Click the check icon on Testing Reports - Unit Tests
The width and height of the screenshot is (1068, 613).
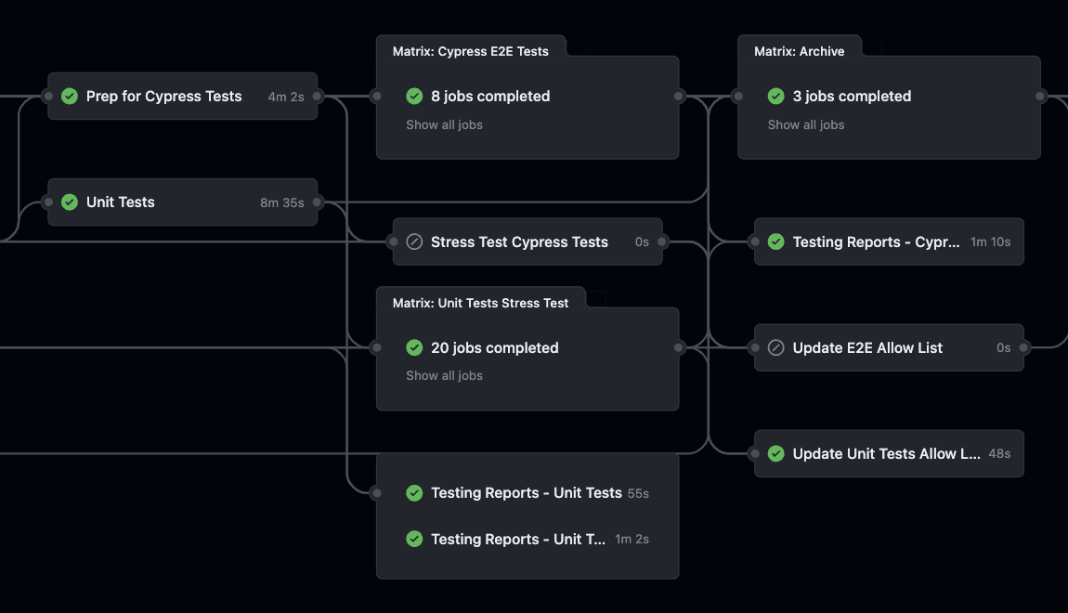click(414, 492)
